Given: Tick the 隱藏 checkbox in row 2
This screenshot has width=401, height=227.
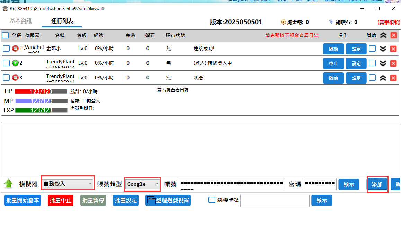Looking at the screenshot, I should coord(372,63).
